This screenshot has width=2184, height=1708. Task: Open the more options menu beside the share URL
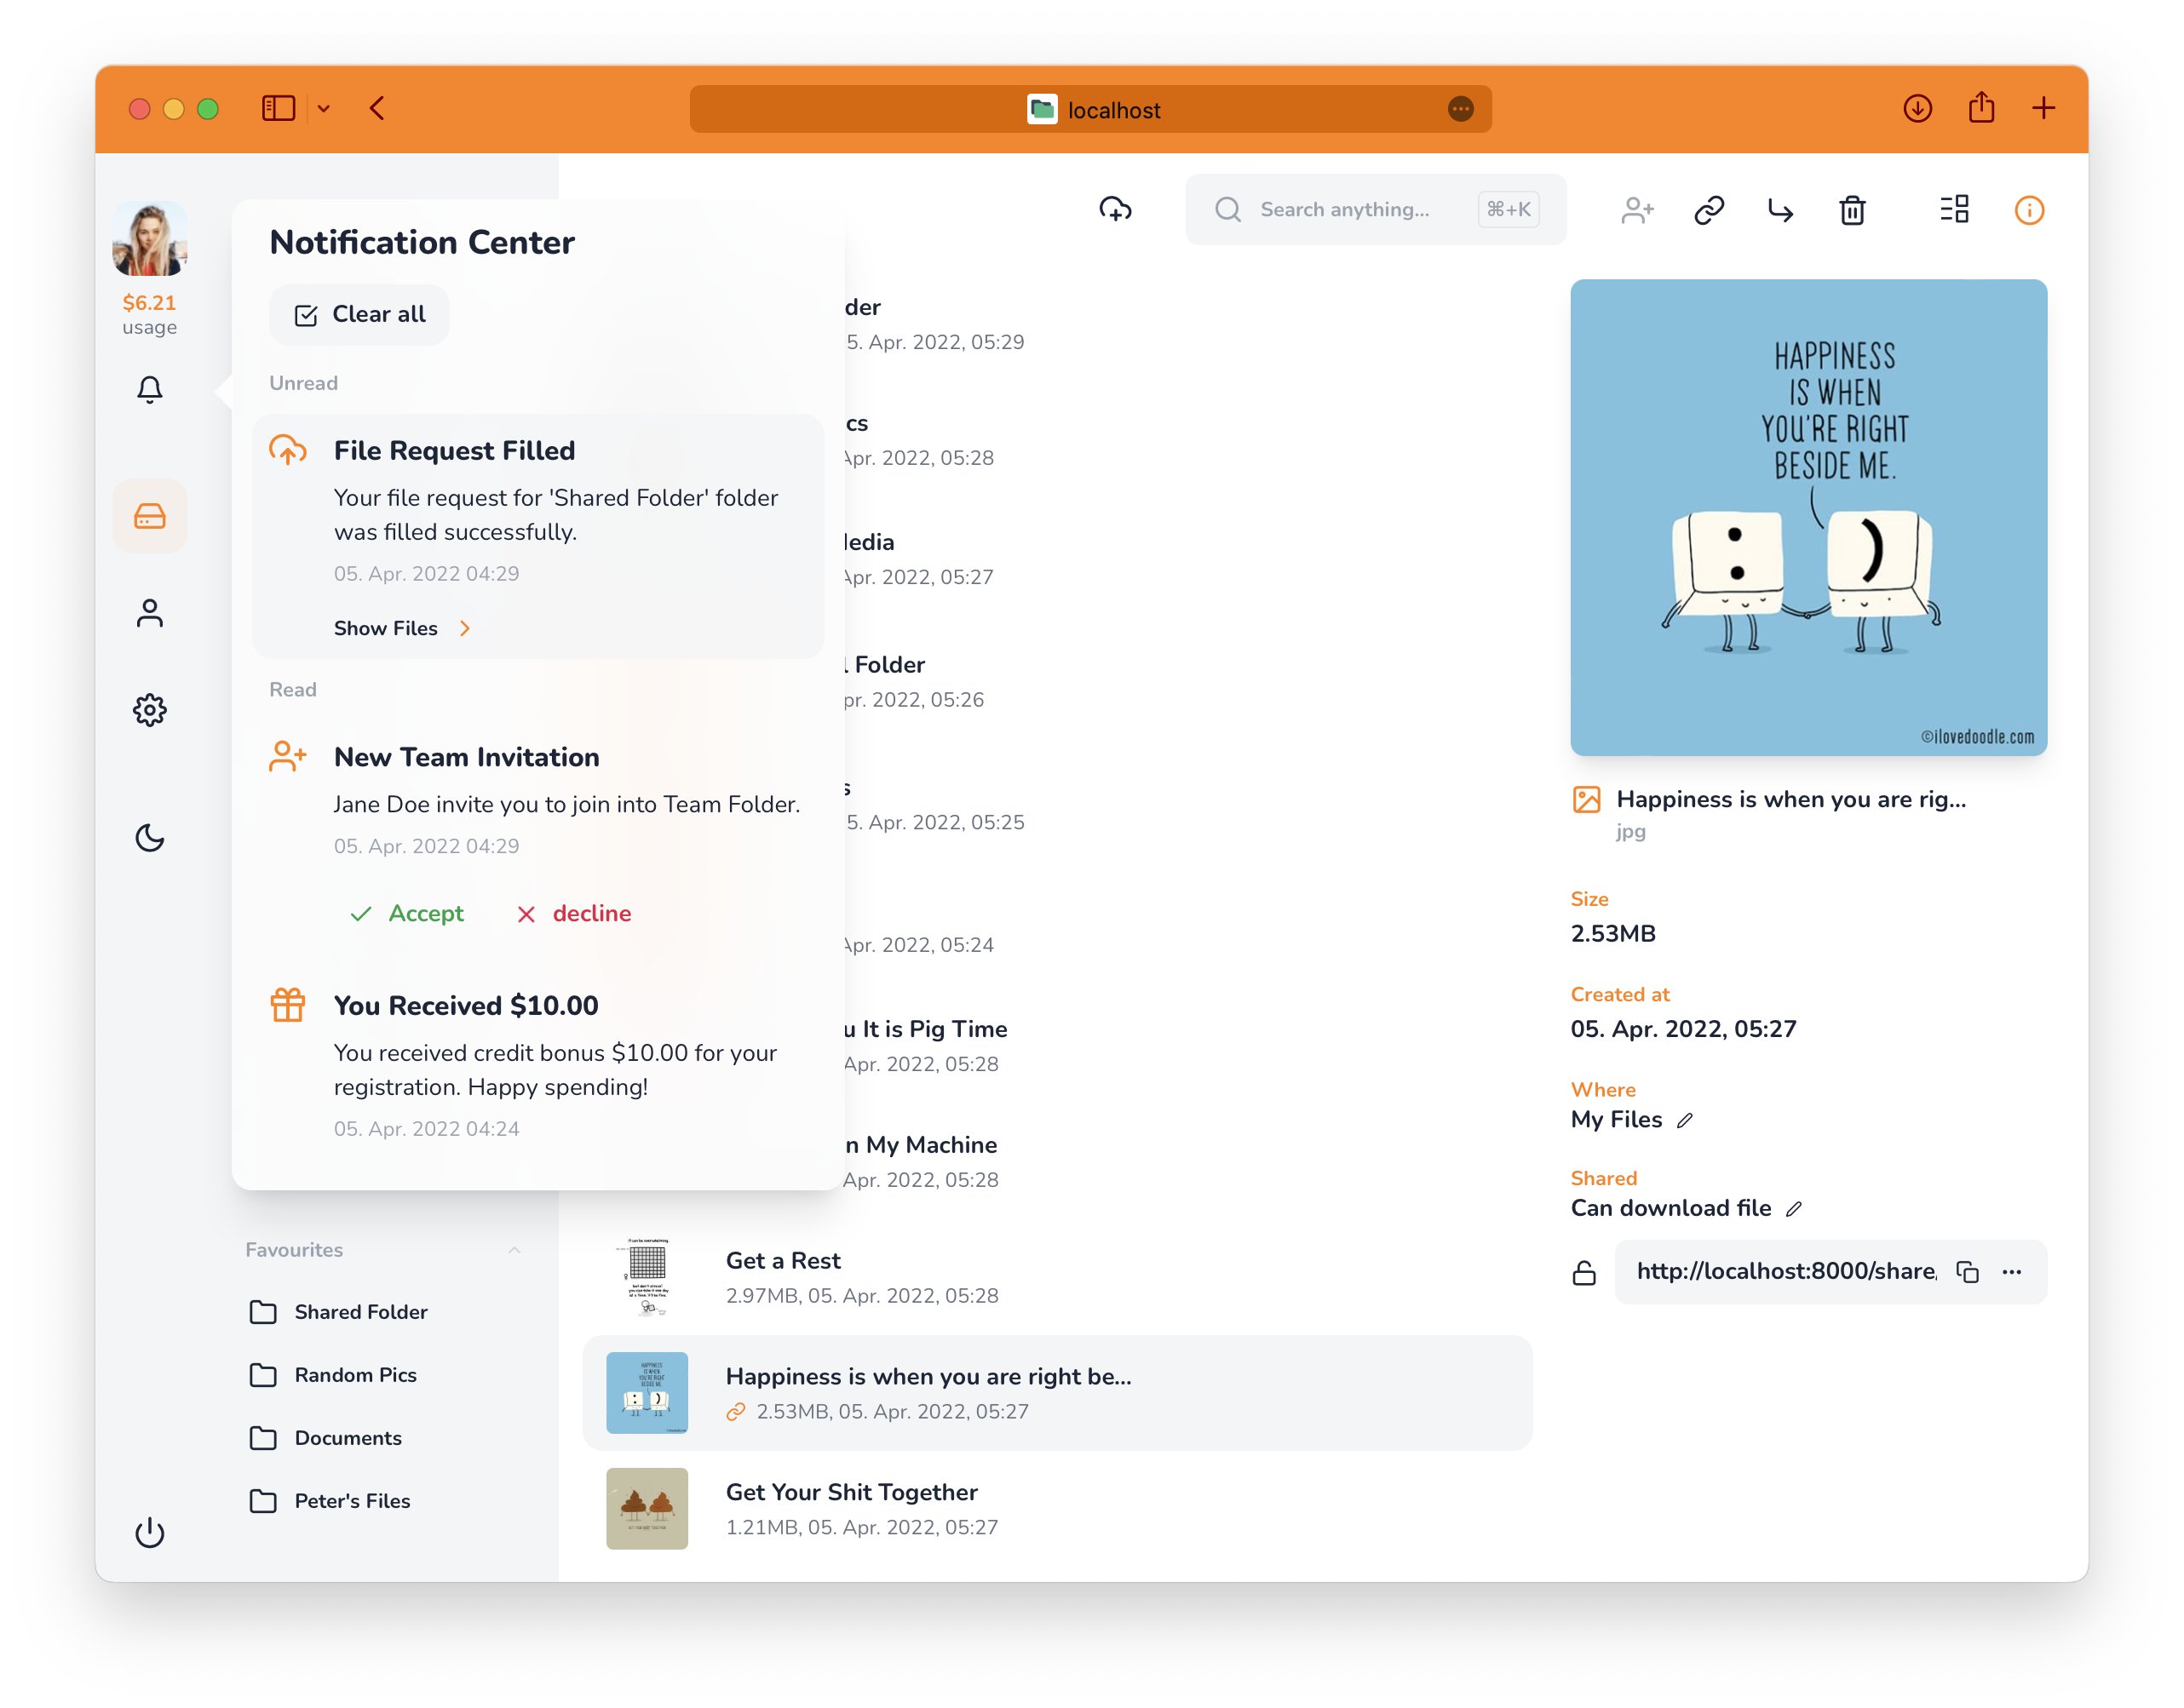tap(2013, 1271)
